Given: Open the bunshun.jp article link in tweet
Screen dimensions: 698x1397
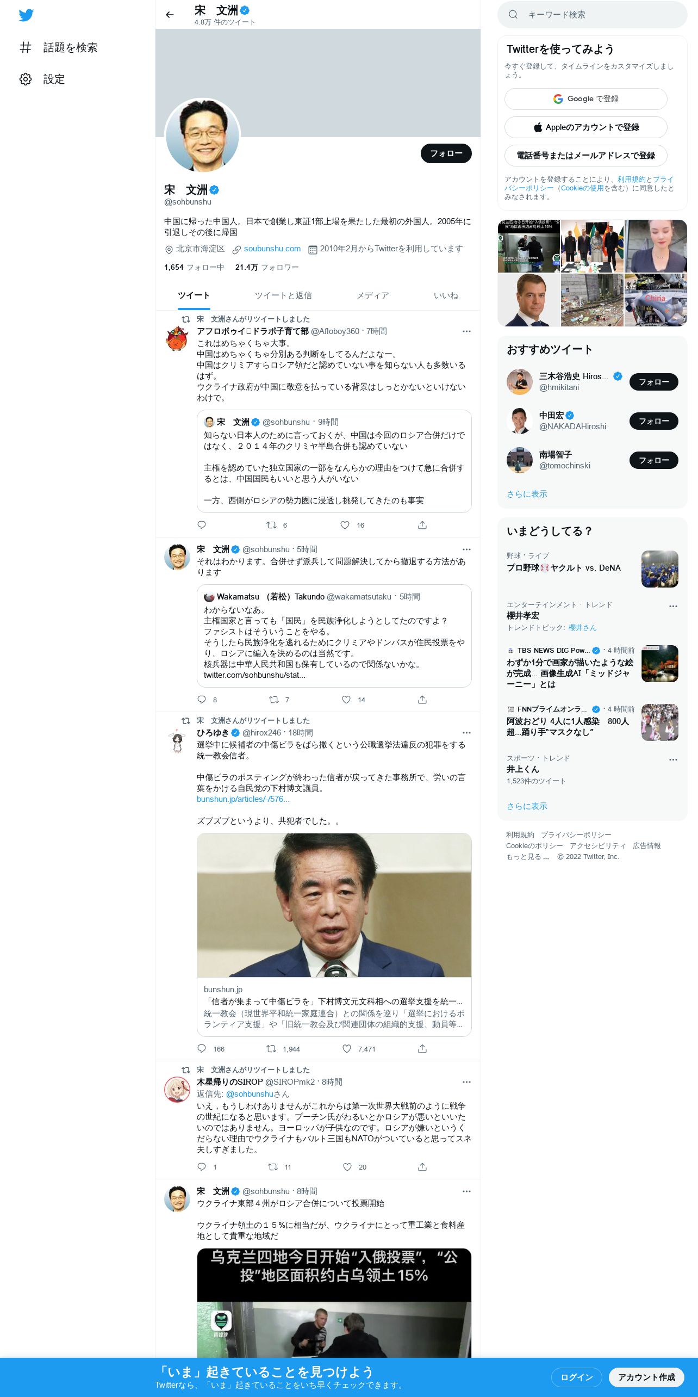Looking at the screenshot, I should [x=243, y=799].
